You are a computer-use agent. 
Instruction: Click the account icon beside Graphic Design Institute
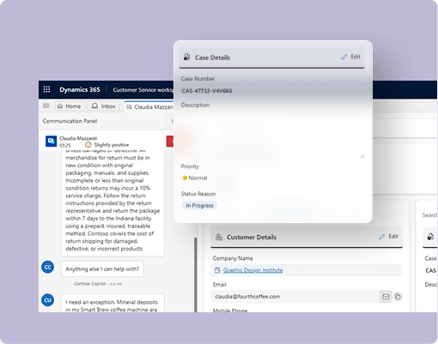217,270
